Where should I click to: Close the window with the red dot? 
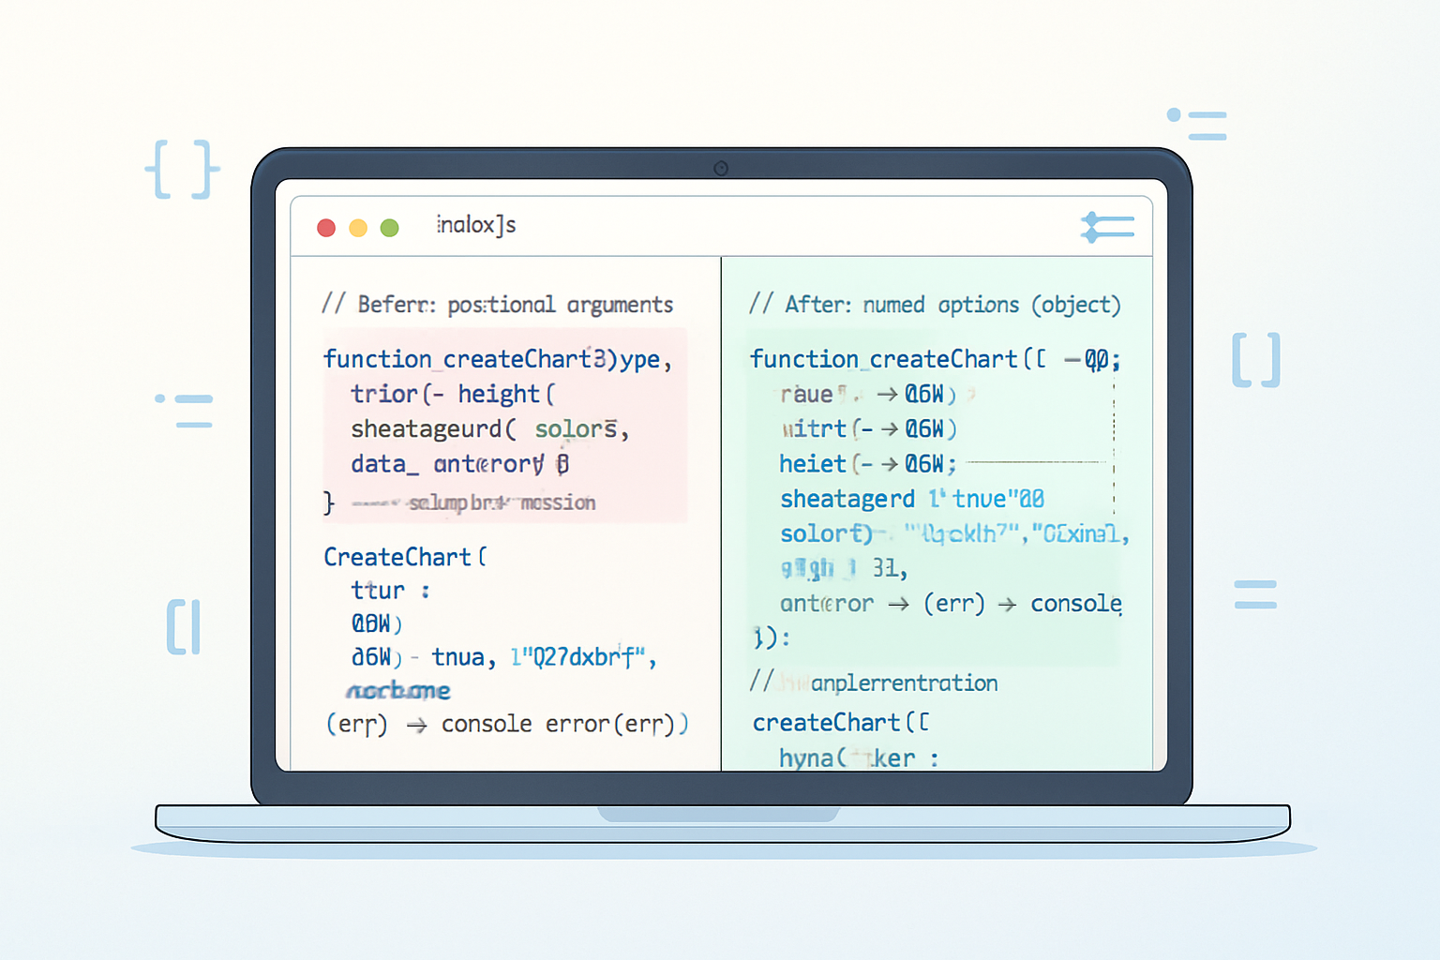(326, 228)
